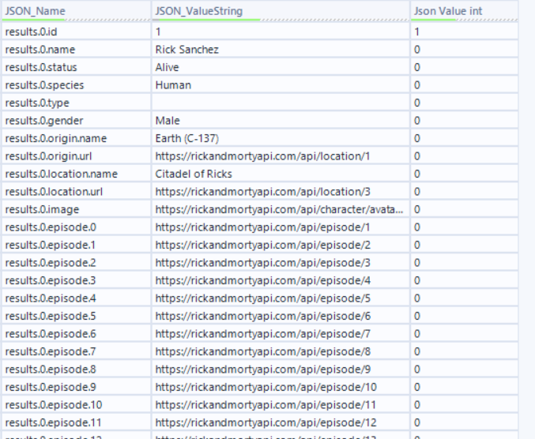The image size is (535, 439).
Task: Select the results.0.status cell
Action: click(77, 67)
